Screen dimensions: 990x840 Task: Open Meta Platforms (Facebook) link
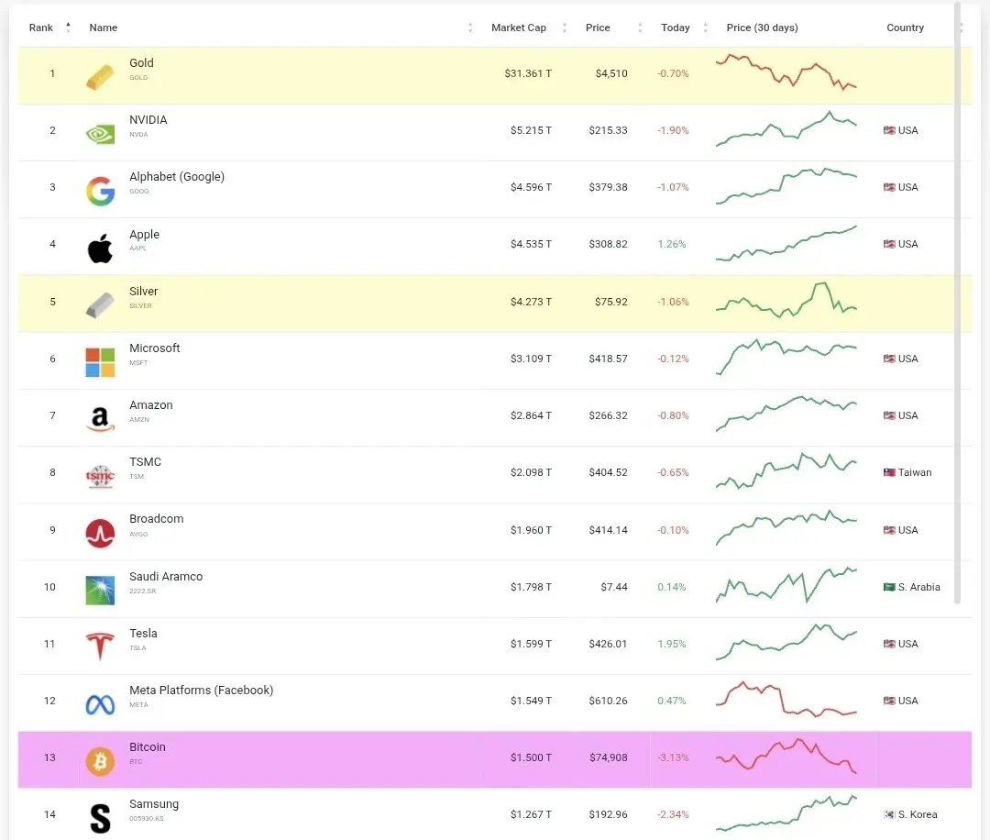202,691
